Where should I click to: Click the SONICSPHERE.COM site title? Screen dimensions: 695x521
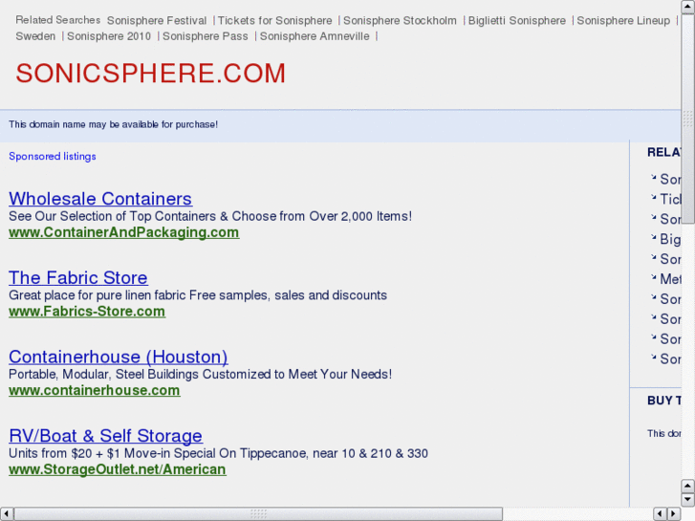click(x=151, y=74)
